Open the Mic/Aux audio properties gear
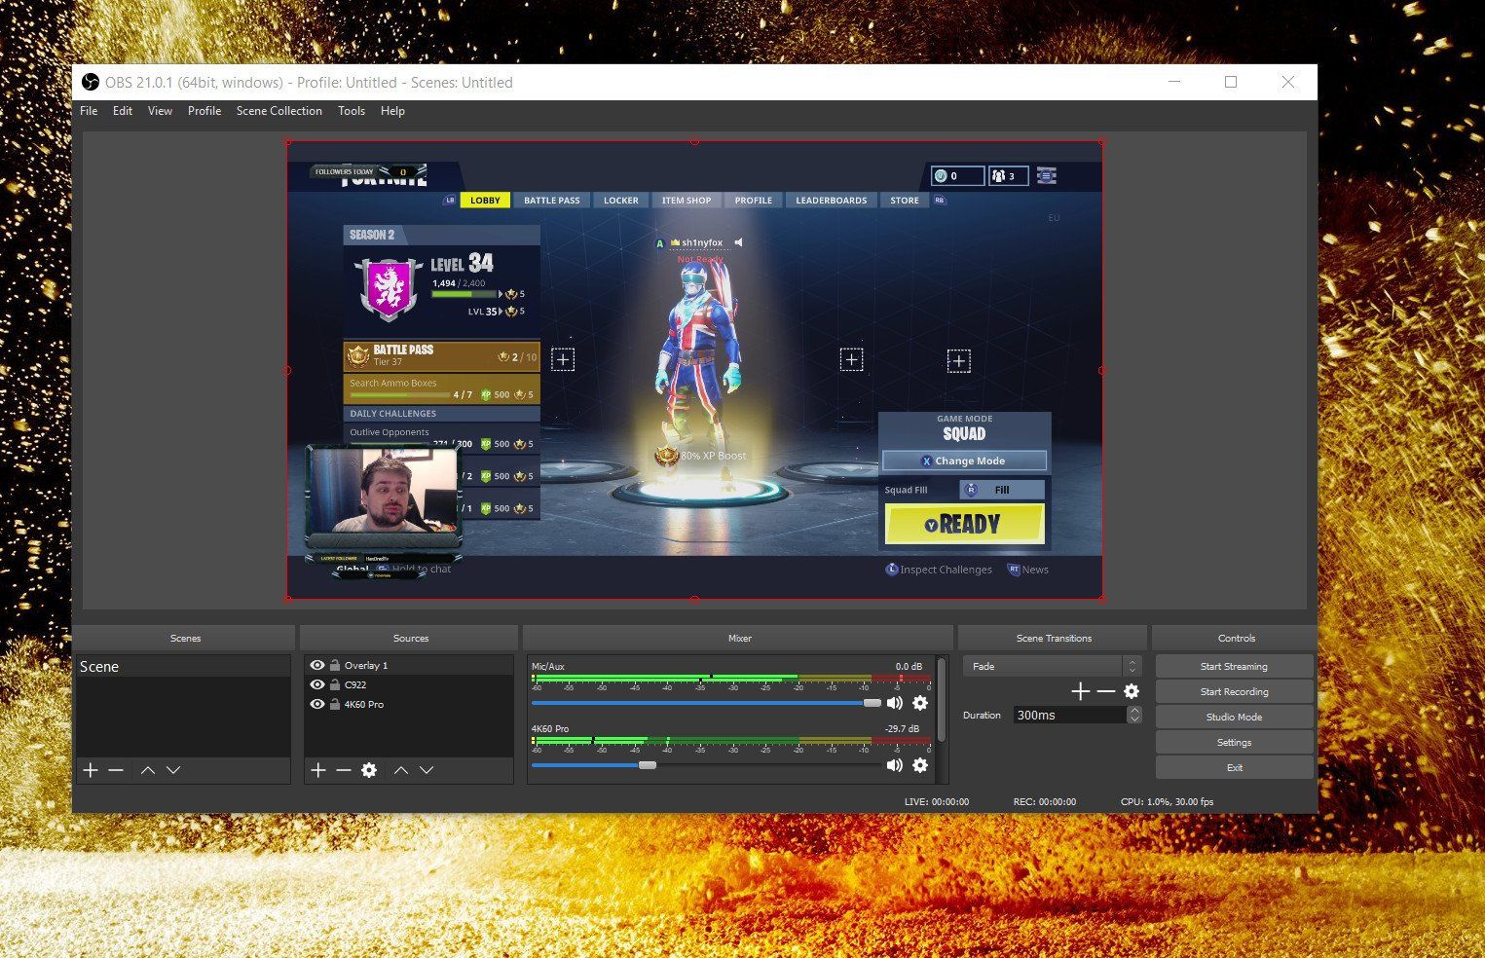This screenshot has width=1485, height=958. click(x=920, y=703)
